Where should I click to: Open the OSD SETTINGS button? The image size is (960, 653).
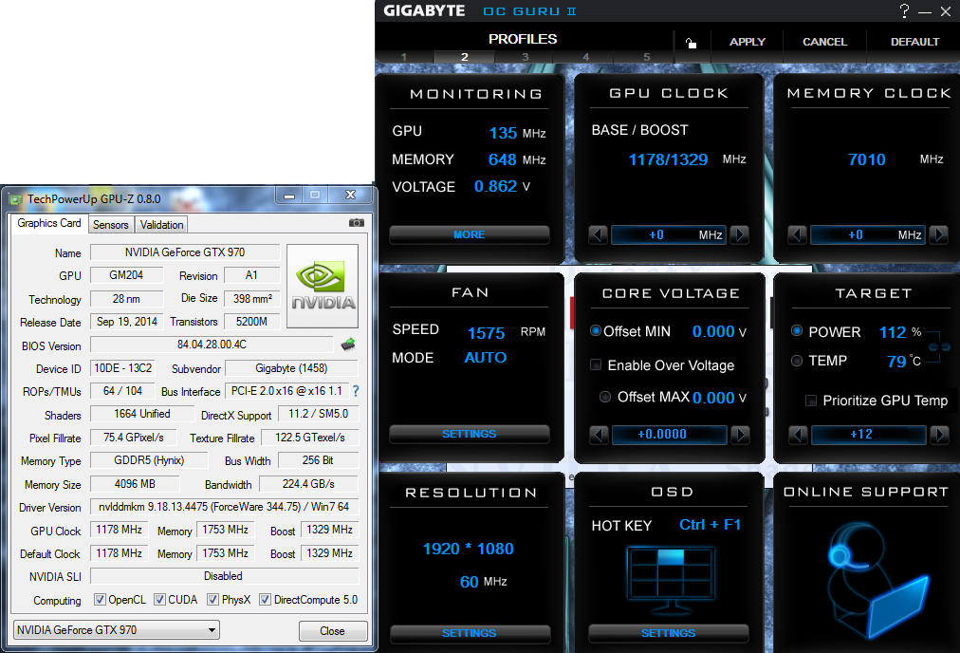[x=669, y=633]
